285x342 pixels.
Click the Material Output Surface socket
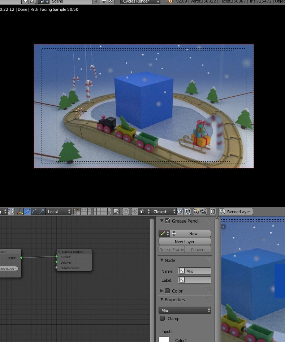(57, 256)
